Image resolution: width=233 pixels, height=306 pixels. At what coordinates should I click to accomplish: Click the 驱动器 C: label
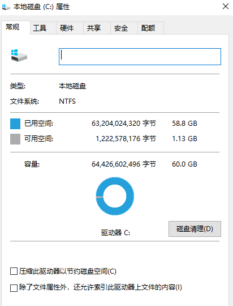115,233
